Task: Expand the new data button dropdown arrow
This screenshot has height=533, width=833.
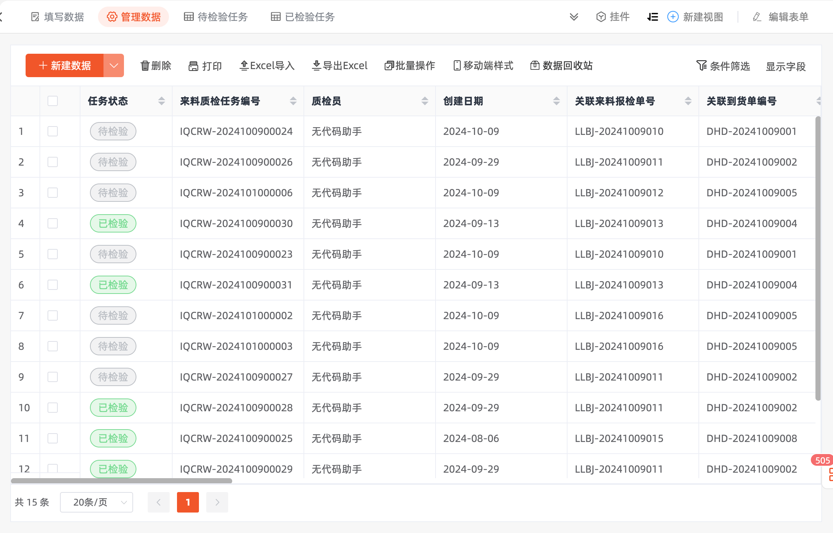Action: pyautogui.click(x=114, y=66)
